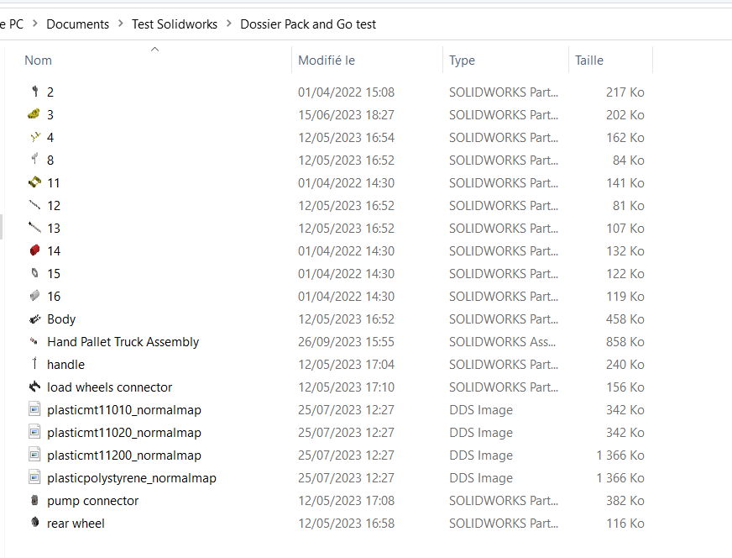732x558 pixels.
Task: Click the icon for part file 11
Action: click(34, 182)
